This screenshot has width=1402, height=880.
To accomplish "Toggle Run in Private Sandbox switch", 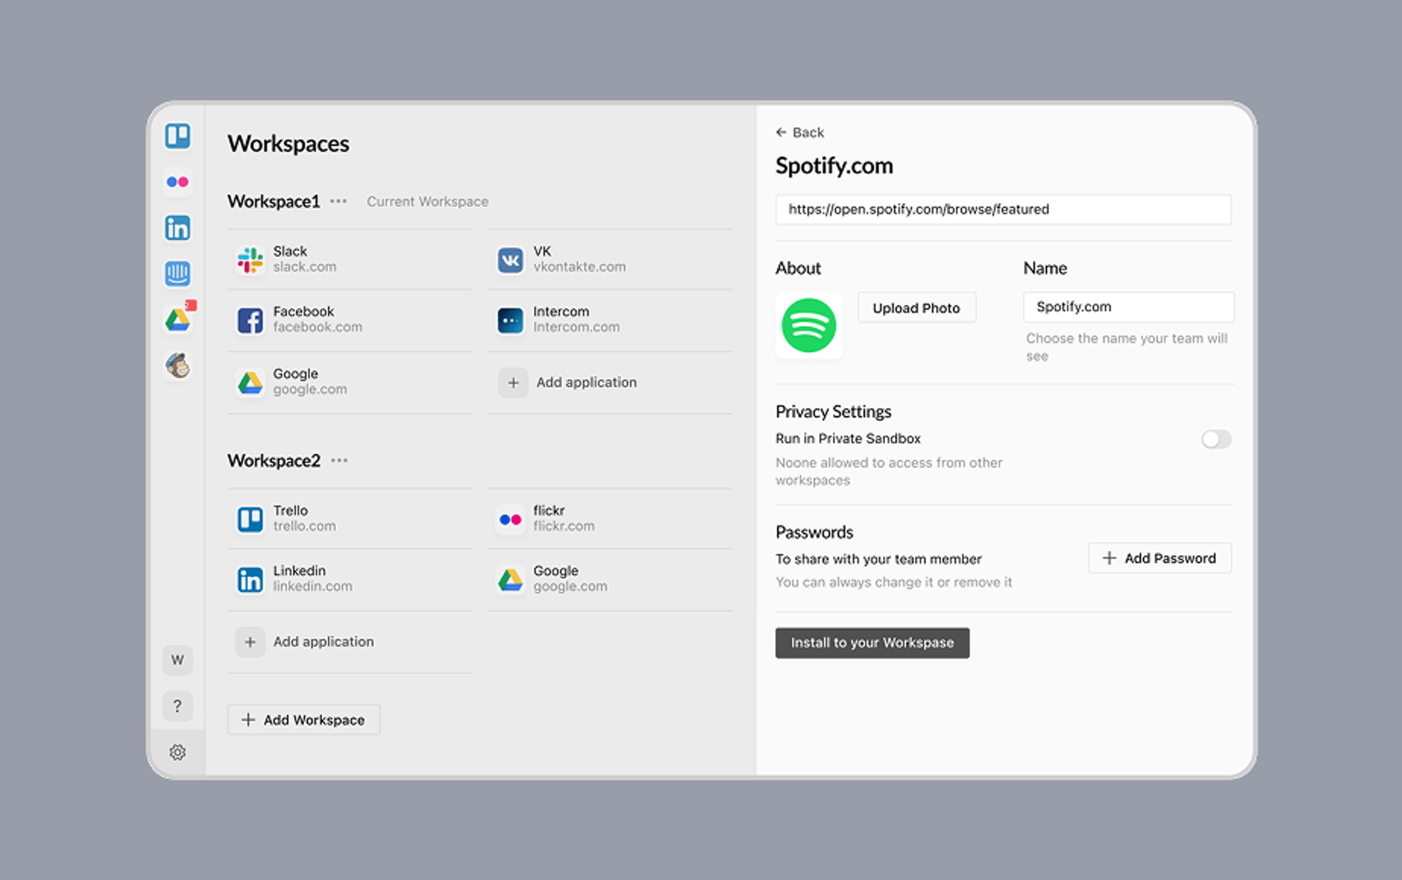I will click(x=1217, y=439).
